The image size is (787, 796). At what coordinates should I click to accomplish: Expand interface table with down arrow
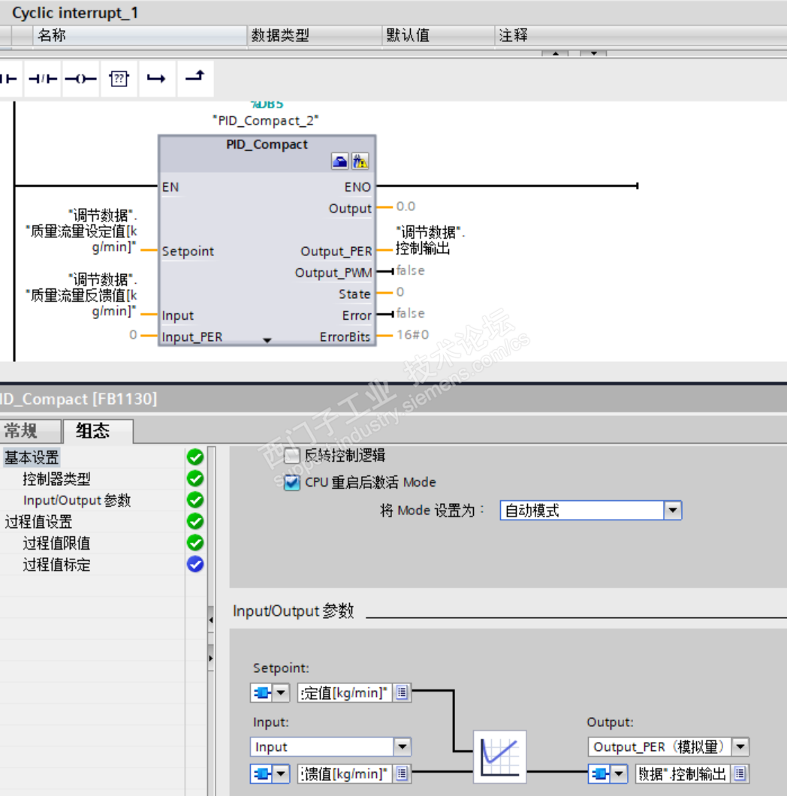[x=593, y=53]
